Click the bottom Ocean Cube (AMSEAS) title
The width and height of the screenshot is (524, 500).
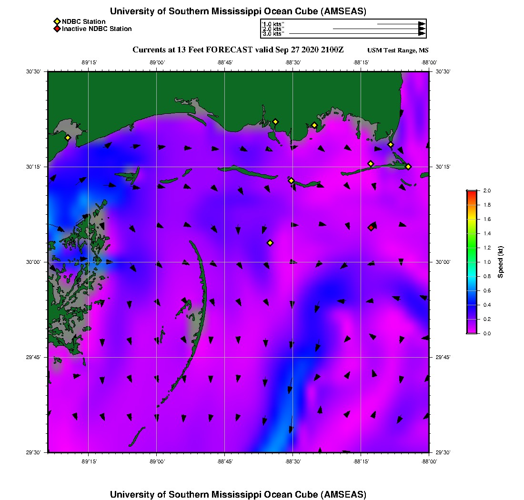pos(238,494)
